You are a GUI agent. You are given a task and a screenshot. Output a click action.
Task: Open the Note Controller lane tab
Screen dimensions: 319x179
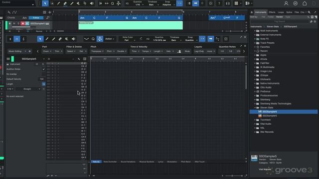pos(110,162)
